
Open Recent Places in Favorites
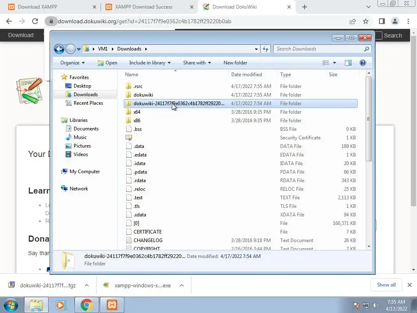click(88, 103)
